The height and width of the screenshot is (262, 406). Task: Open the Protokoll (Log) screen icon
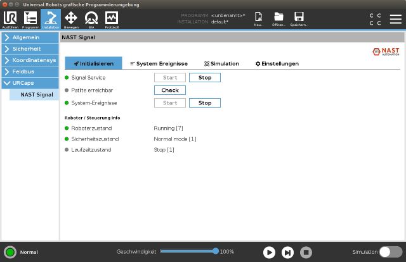pos(112,19)
